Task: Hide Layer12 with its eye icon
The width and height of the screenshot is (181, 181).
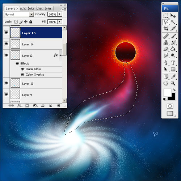Action: pyautogui.click(x=6, y=55)
